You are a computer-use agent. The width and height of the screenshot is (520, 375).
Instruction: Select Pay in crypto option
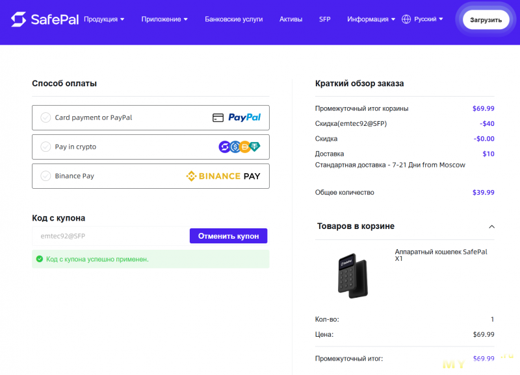(45, 147)
